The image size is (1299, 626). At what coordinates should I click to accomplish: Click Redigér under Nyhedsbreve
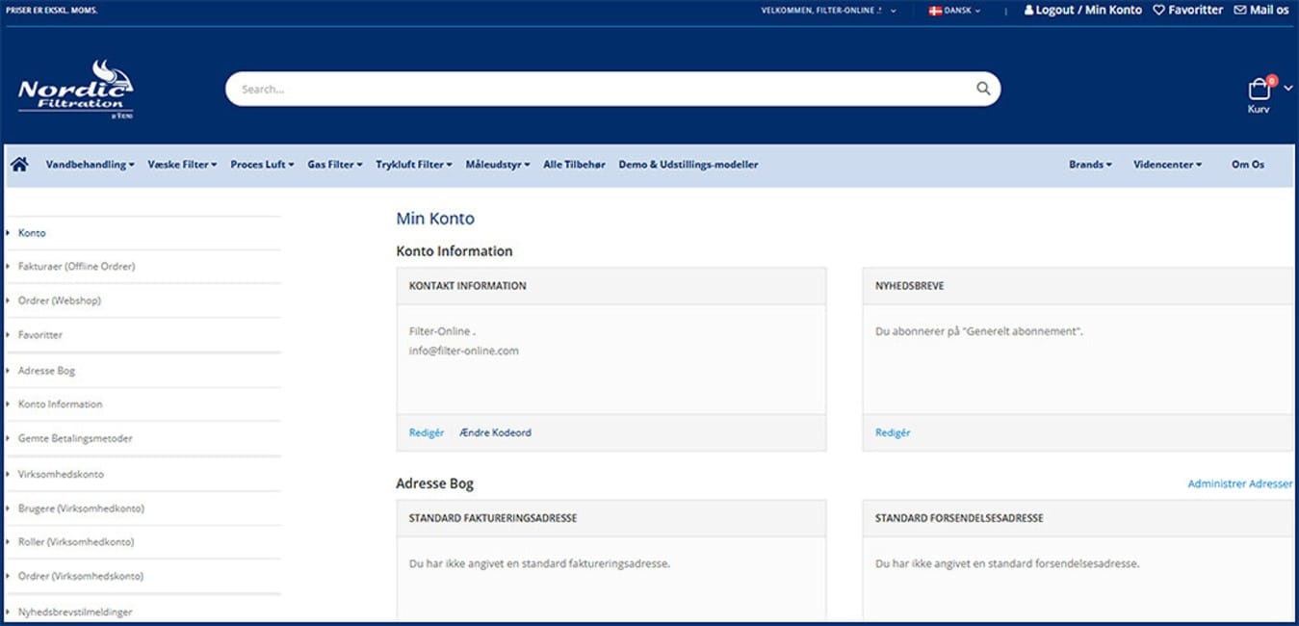click(x=893, y=432)
